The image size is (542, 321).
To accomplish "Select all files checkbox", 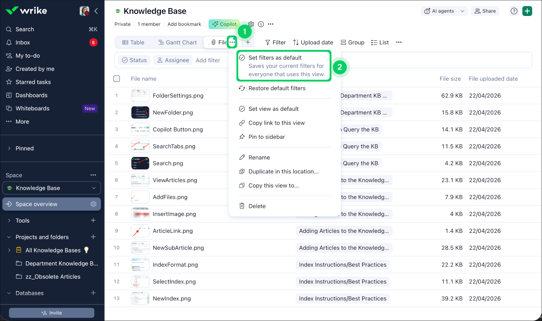I will tap(117, 79).
